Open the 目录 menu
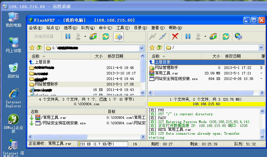The height and width of the screenshot is (157, 267). click(x=140, y=28)
